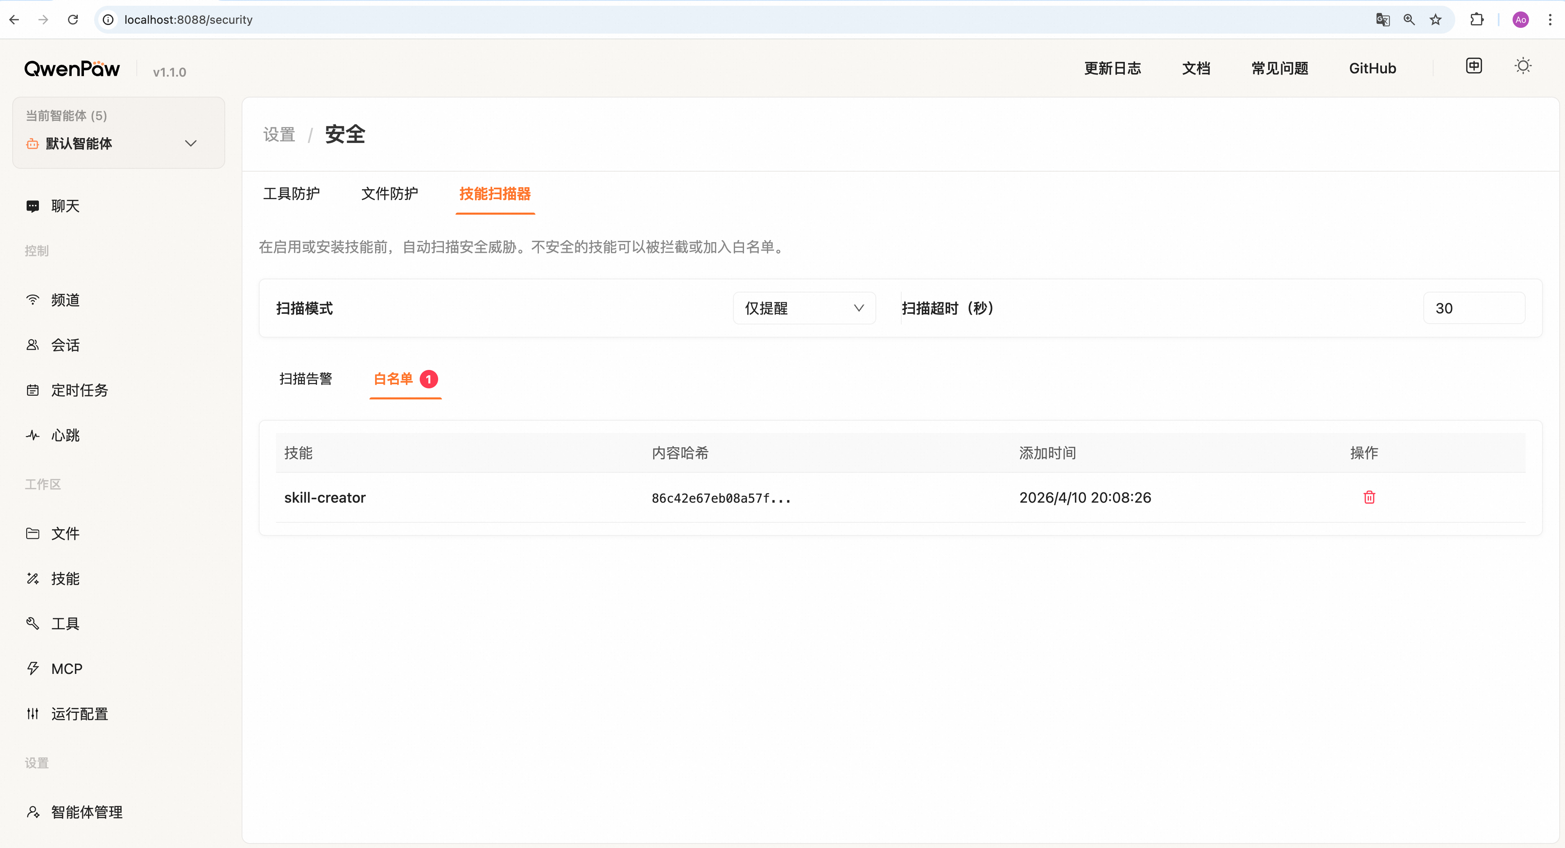Delete the skill-creator whitelist entry

point(1369,497)
